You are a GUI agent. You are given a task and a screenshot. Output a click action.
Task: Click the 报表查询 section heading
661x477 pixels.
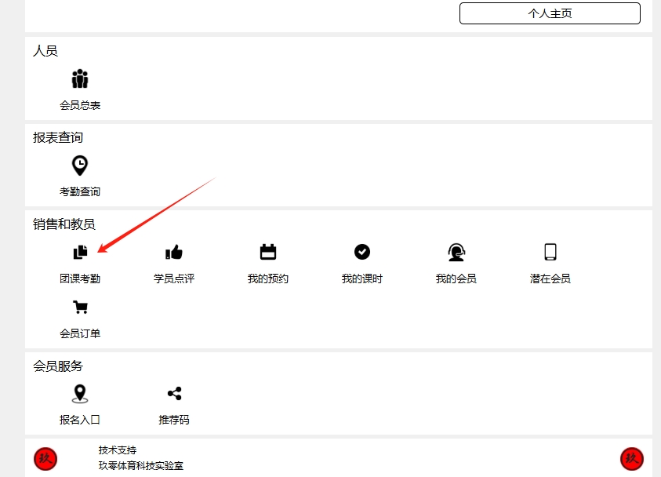click(58, 137)
